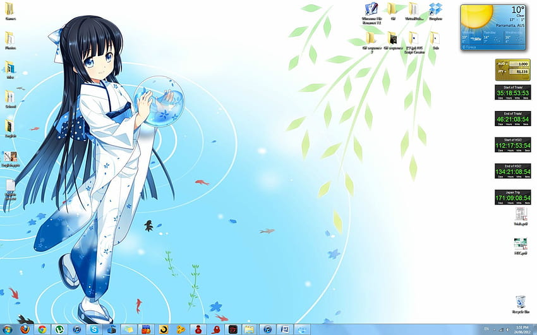Viewport: 537px width, 335px height.
Task: Click the Start of Trials countdown gadget
Action: tap(513, 92)
